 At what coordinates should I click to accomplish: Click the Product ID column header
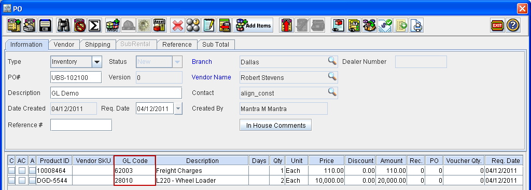point(54,161)
